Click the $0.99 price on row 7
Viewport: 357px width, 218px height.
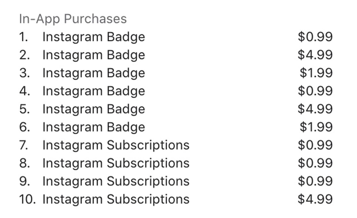[x=315, y=145]
